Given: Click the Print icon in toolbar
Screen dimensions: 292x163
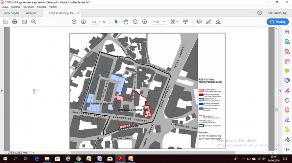Looking at the screenshot, I should click(14, 22).
